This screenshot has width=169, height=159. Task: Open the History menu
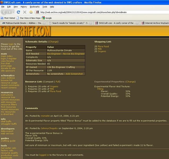(x=24, y=7)
